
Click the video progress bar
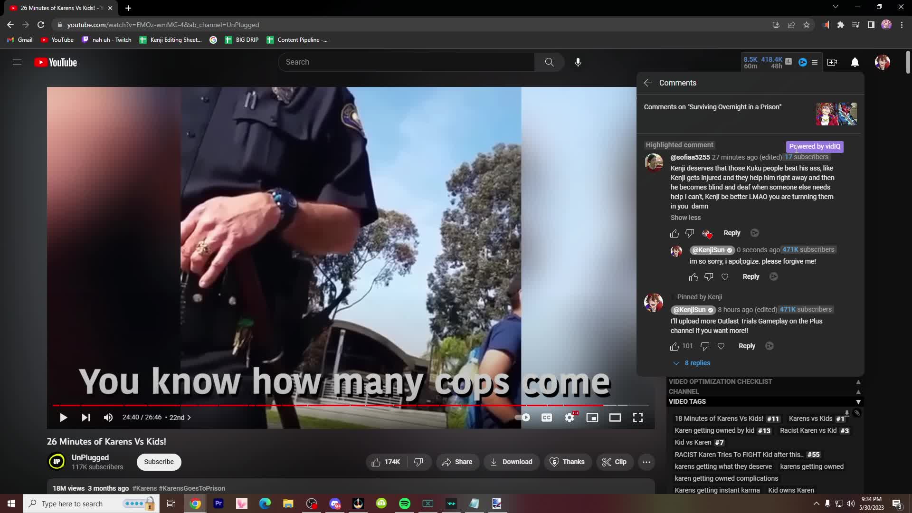332,405
